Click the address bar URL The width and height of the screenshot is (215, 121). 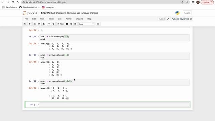pyautogui.click(x=46, y=2)
